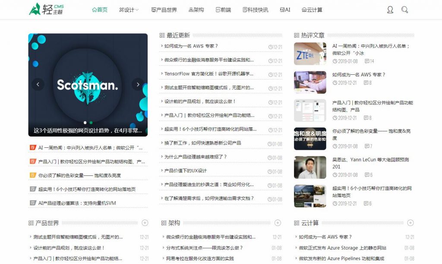Click the 轻CMS主题 site logo
Viewport: 442px width, 264px height.
click(47, 9)
